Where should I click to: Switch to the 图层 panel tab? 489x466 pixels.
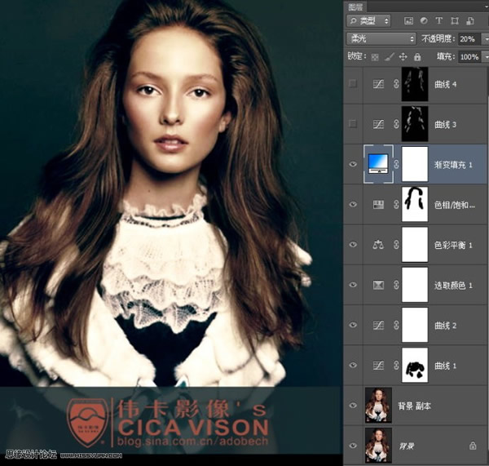356,6
